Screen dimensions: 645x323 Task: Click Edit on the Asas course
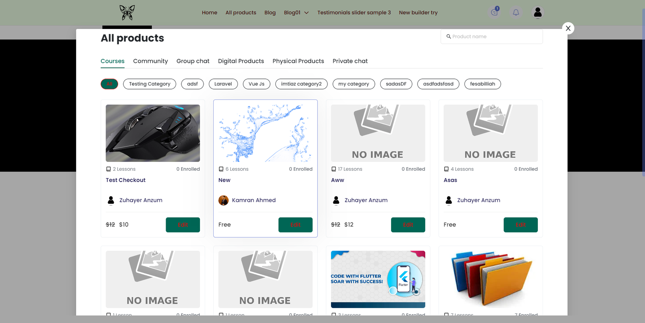click(x=520, y=225)
